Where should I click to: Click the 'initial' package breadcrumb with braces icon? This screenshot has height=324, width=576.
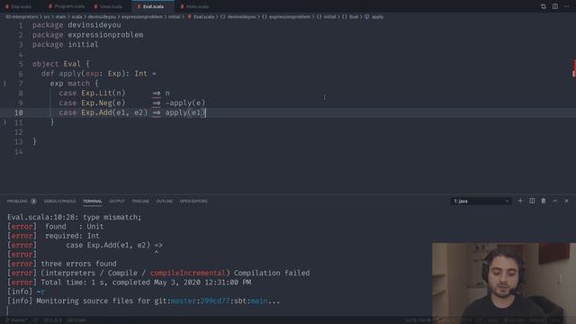(326, 16)
